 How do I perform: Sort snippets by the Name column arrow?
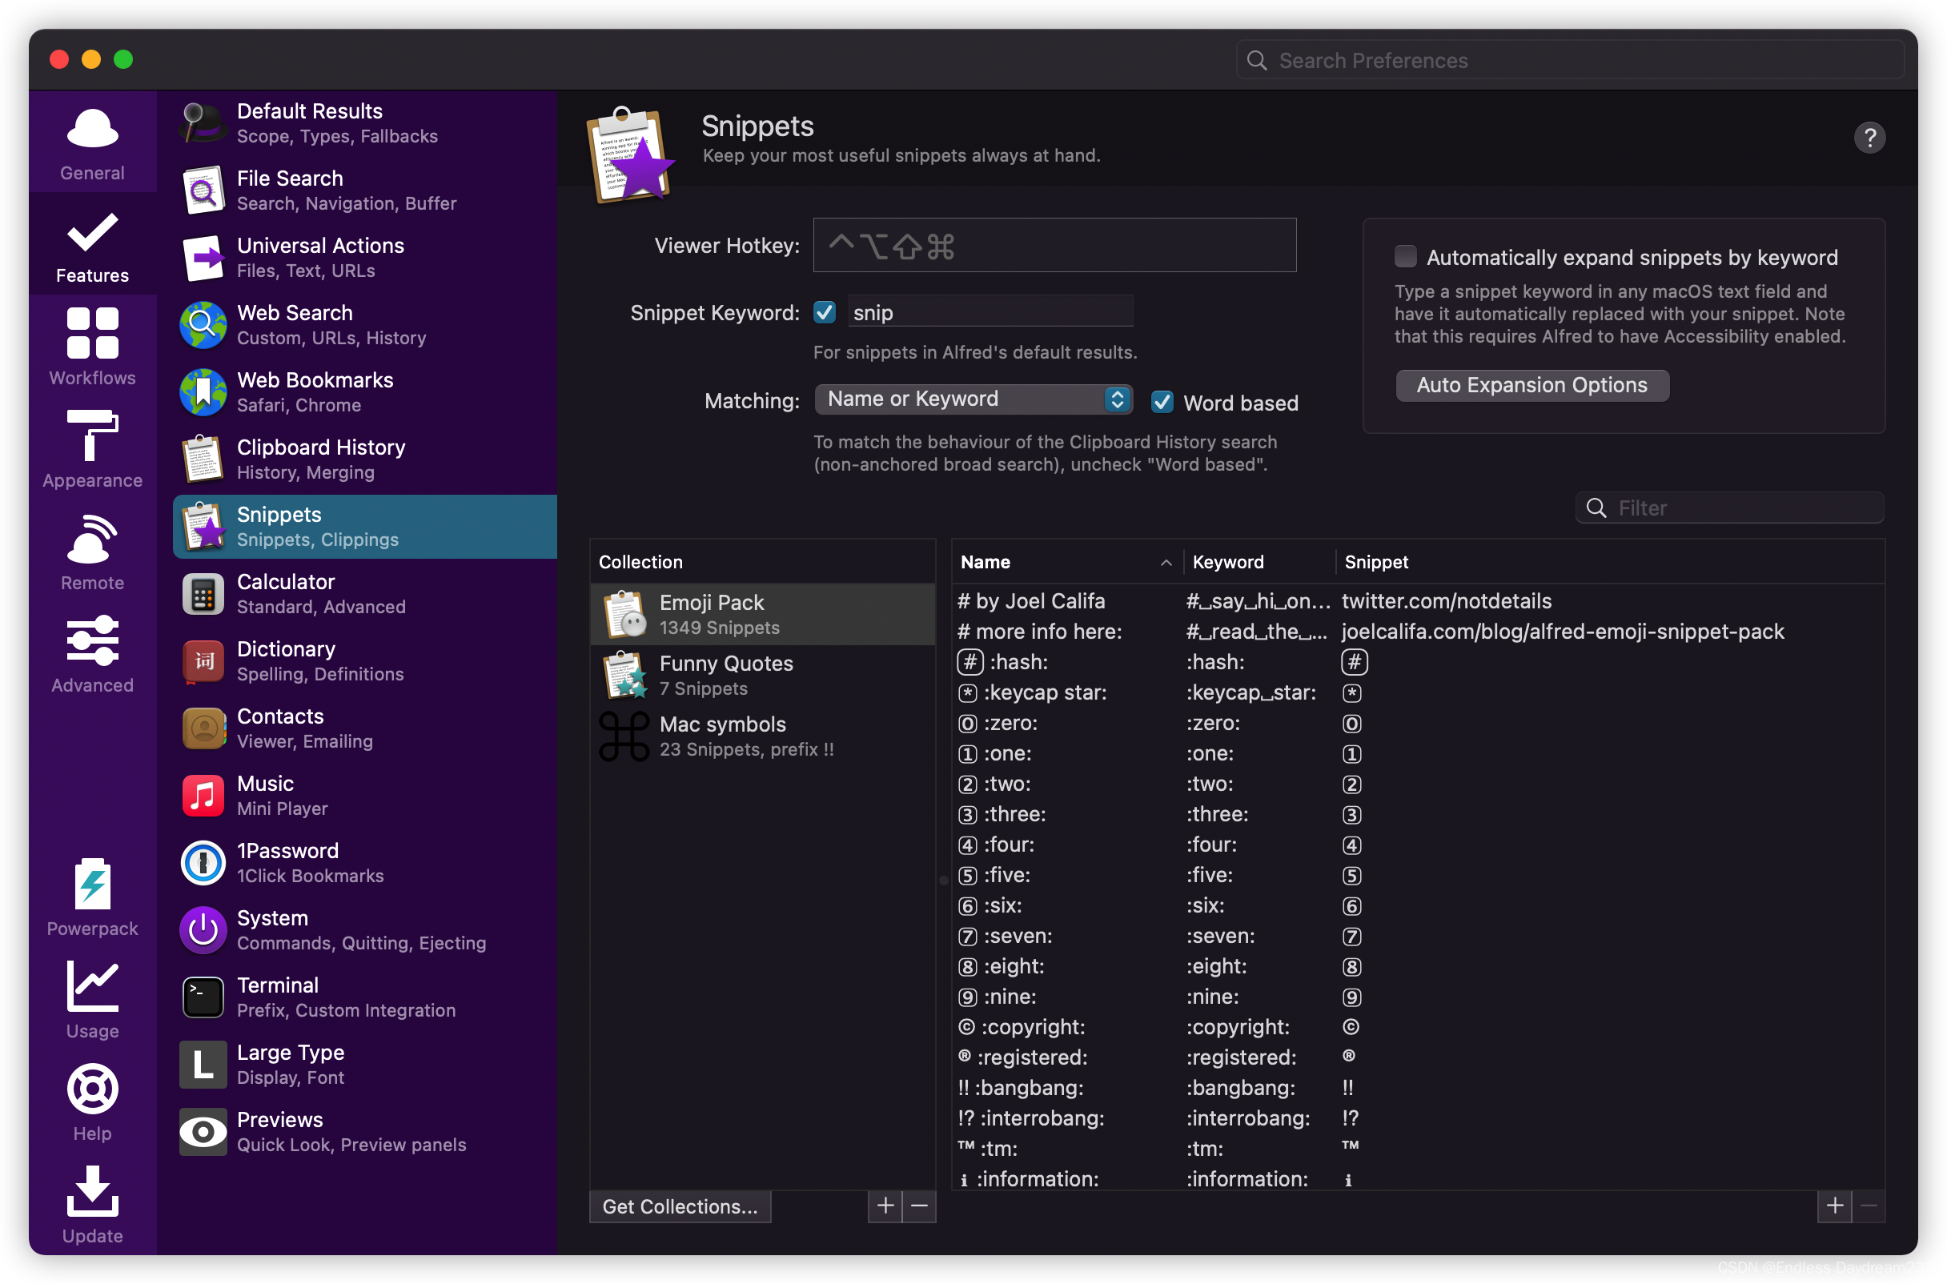click(x=1166, y=563)
